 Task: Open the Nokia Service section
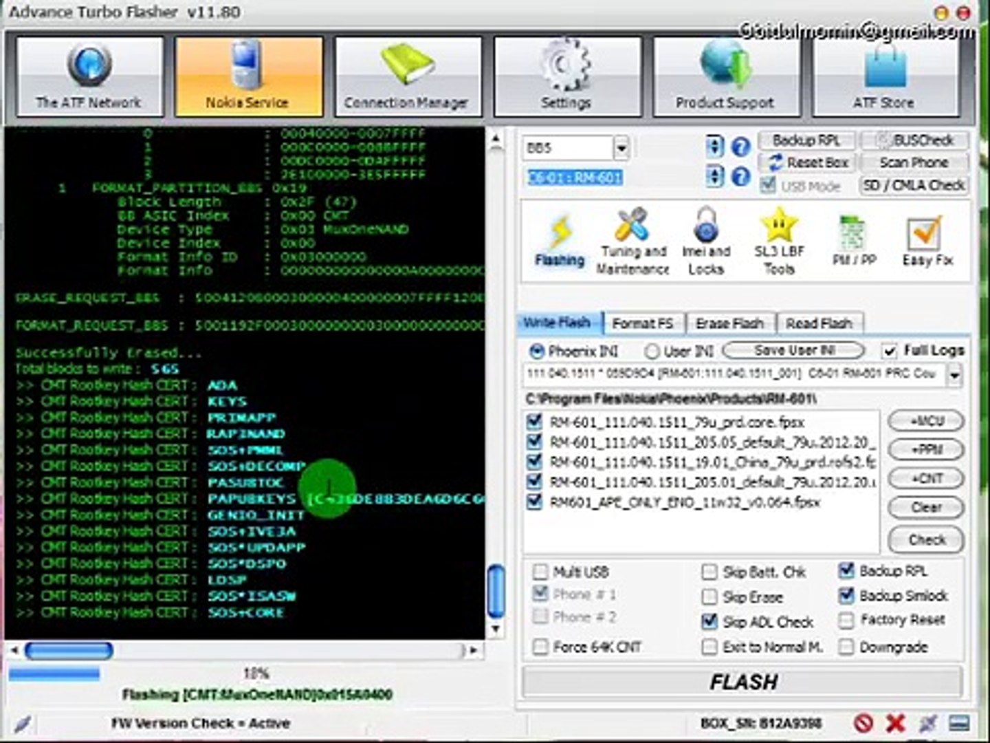(x=248, y=76)
